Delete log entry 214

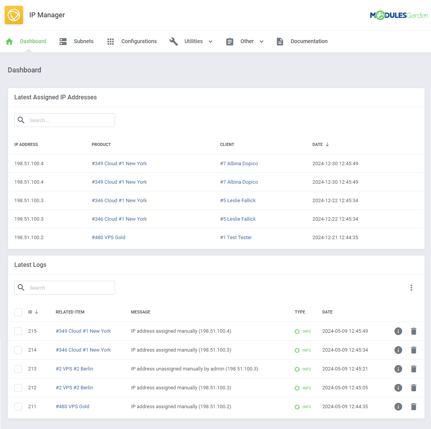coord(413,350)
